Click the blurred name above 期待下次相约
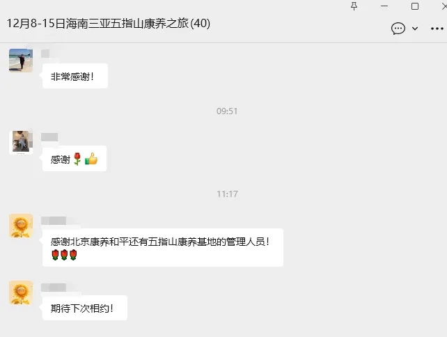 tap(54, 288)
